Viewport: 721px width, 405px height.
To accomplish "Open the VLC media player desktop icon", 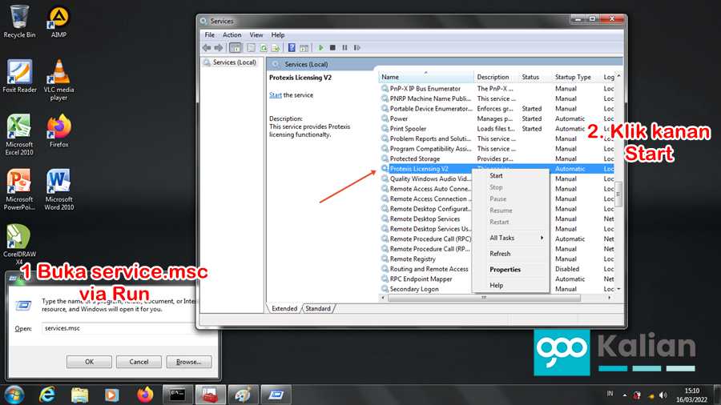I will [x=58, y=77].
